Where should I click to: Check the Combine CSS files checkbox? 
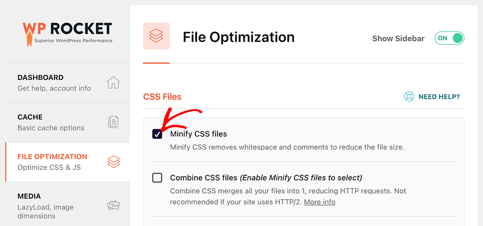point(157,178)
